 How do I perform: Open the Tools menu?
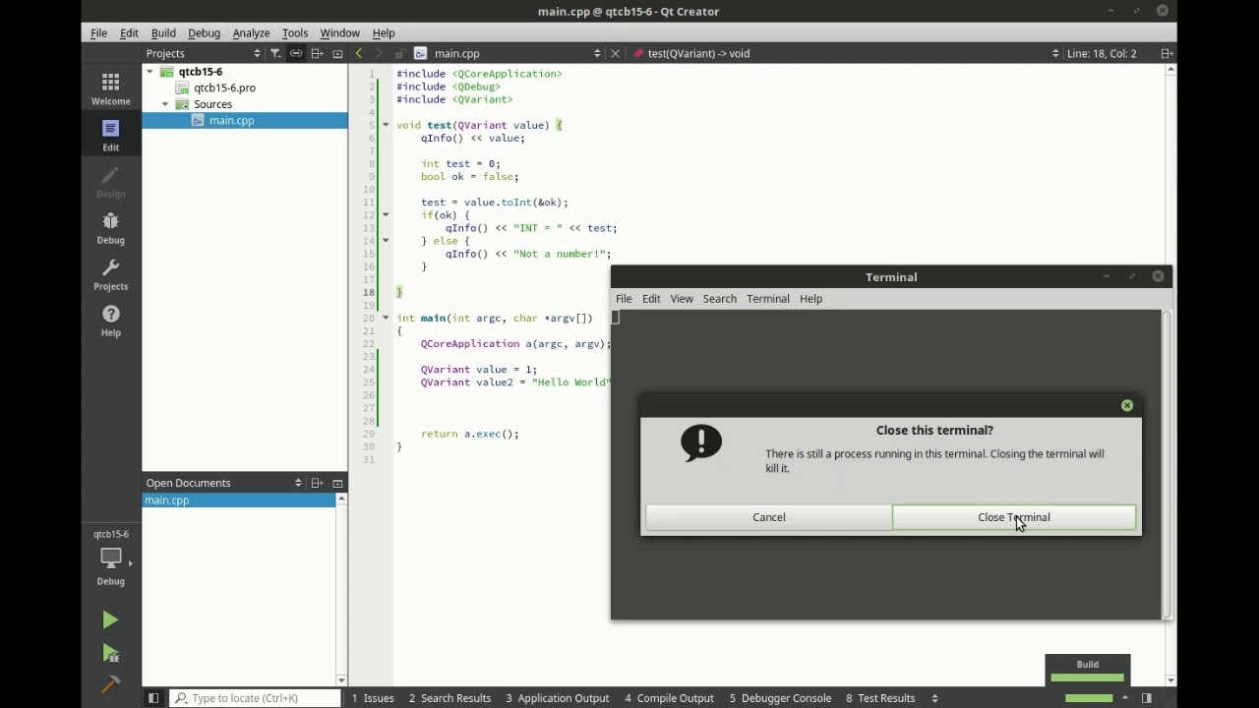295,32
